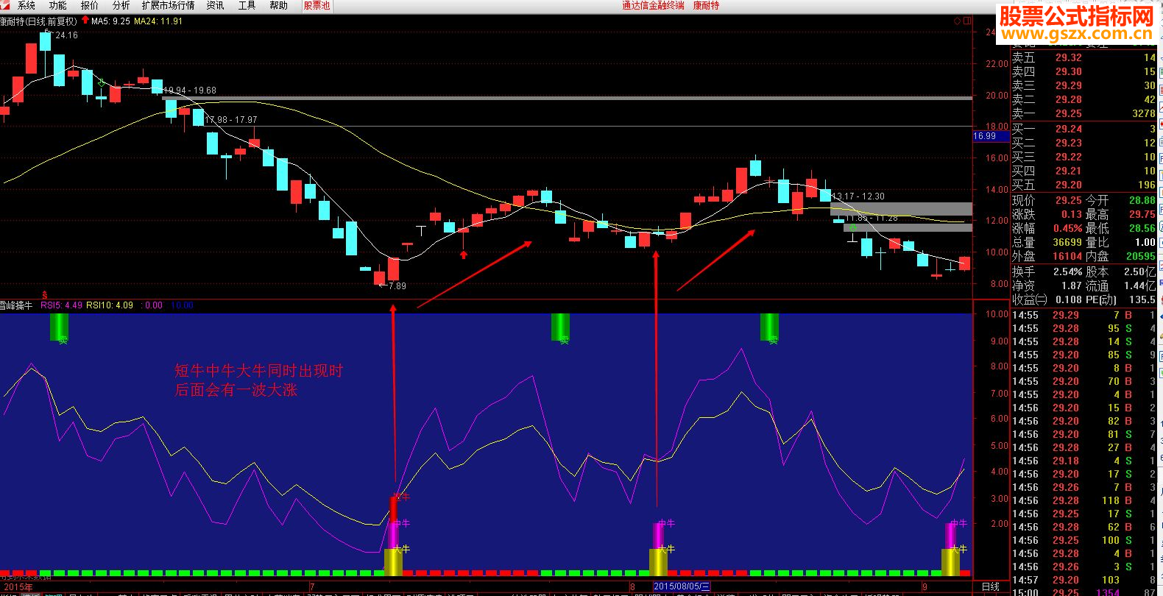Click the 内盘 20595 value
The image size is (1163, 596).
[x=1141, y=256]
